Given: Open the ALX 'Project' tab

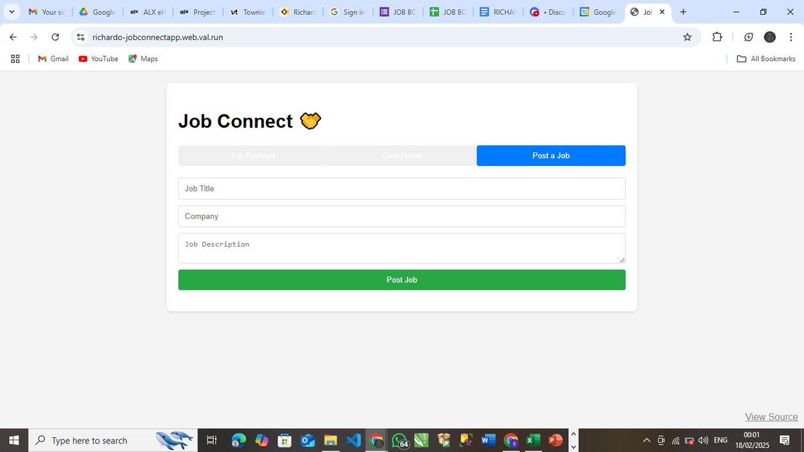Looking at the screenshot, I should click(x=198, y=12).
